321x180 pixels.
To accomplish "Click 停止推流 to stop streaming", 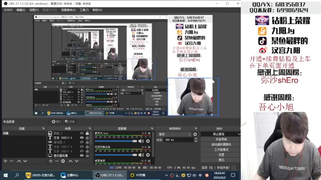I will click(x=219, y=134).
